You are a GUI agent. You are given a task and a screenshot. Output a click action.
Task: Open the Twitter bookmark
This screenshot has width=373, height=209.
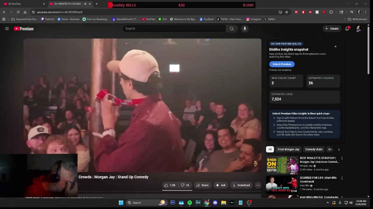point(270,19)
